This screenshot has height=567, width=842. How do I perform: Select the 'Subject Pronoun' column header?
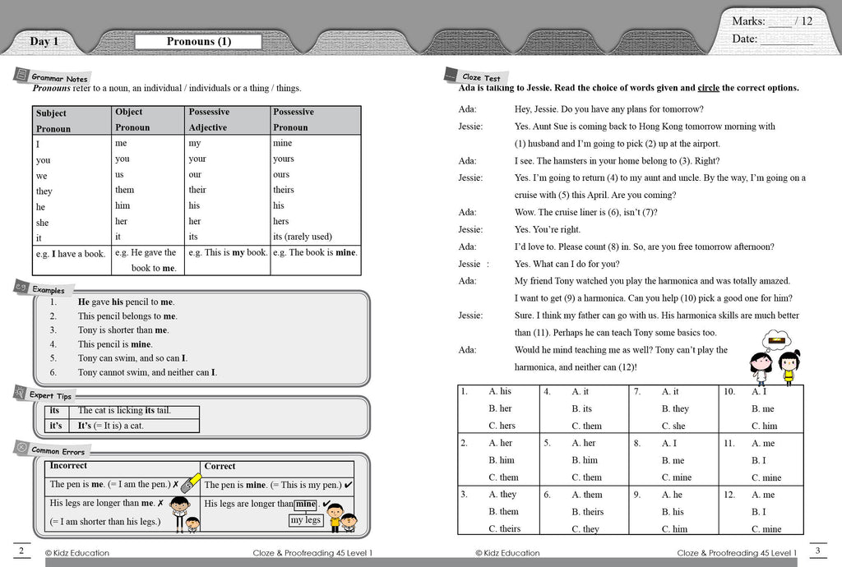tap(72, 121)
